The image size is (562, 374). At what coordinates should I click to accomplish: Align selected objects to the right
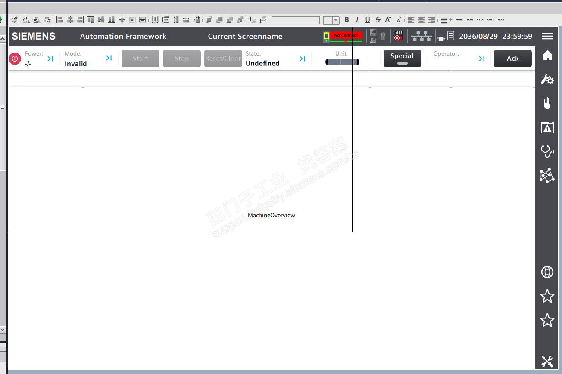80,20
